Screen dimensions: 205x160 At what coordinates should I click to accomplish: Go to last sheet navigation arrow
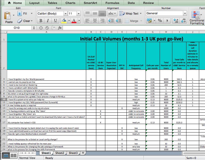pyautogui.click(x=33, y=153)
